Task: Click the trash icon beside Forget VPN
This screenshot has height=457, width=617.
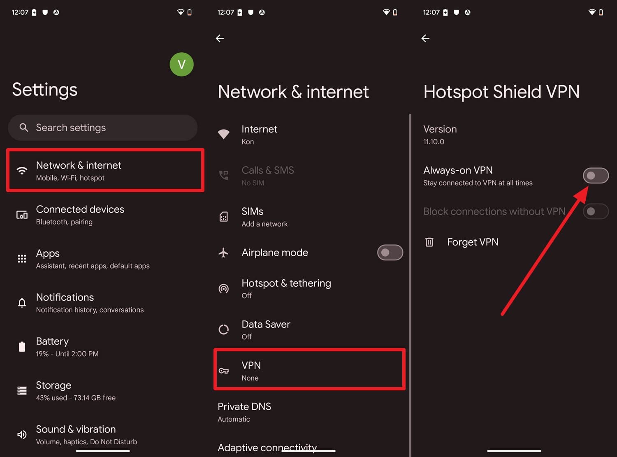Action: (429, 242)
